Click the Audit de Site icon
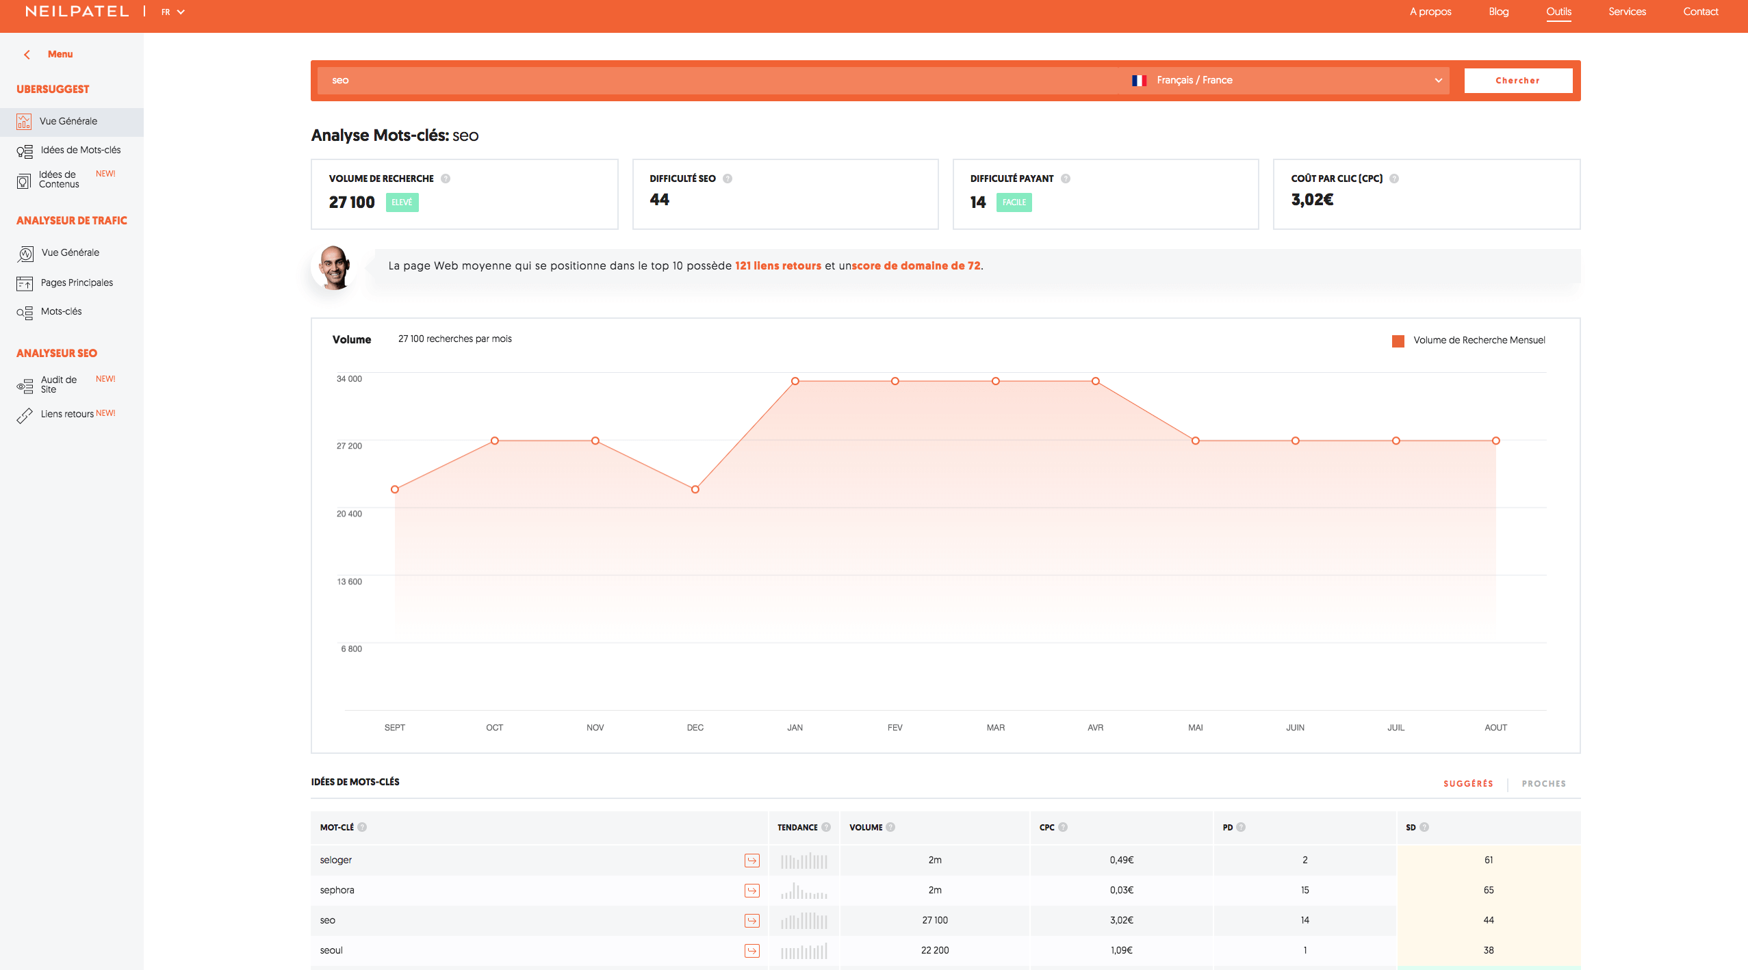This screenshot has width=1748, height=970. coord(25,386)
